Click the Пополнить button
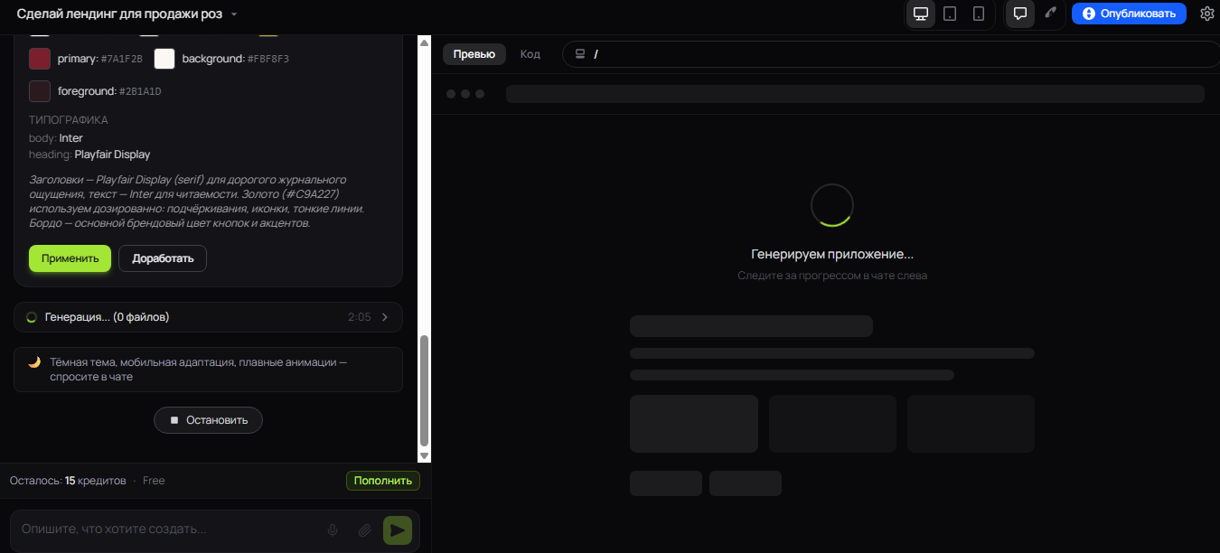Viewport: 1220px width, 553px height. pos(383,481)
